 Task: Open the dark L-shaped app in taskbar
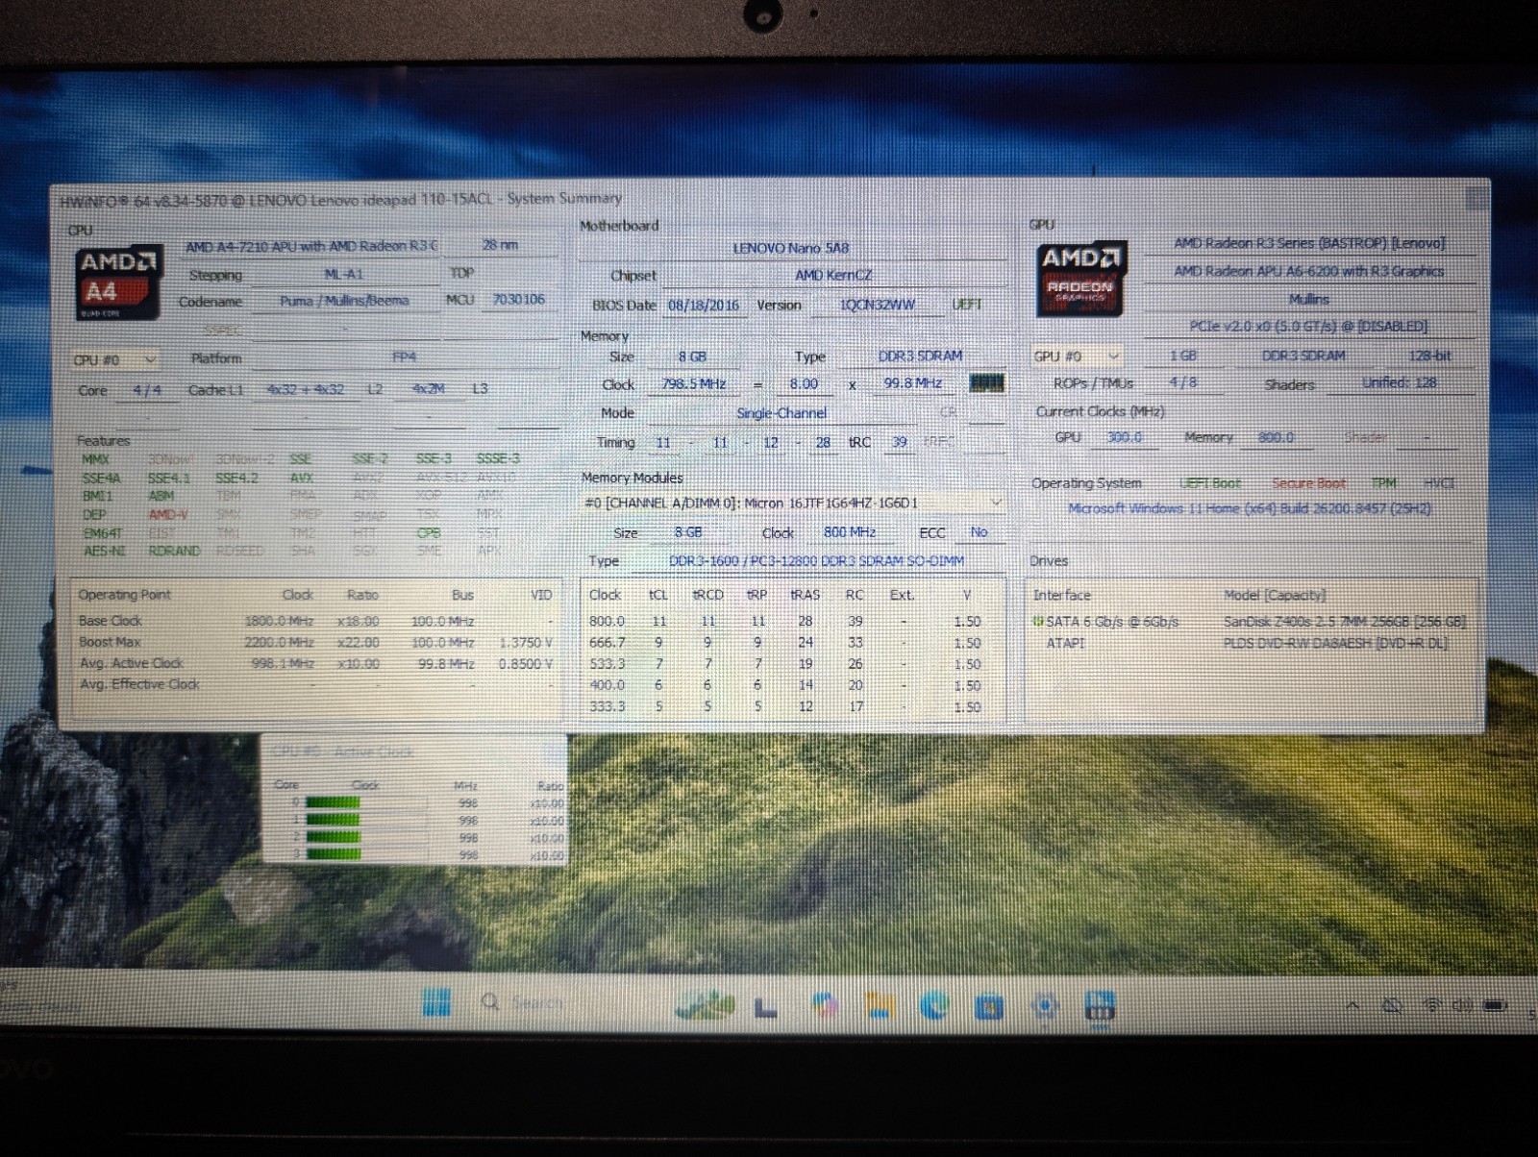click(x=765, y=1007)
